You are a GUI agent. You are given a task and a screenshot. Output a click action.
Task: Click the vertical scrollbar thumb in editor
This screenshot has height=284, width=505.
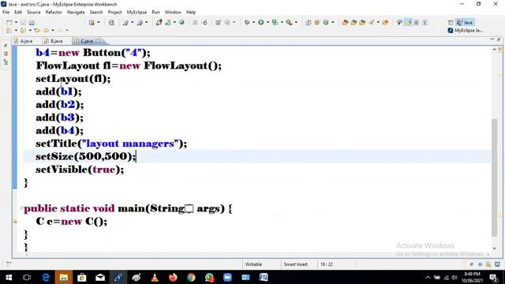[x=495, y=177]
